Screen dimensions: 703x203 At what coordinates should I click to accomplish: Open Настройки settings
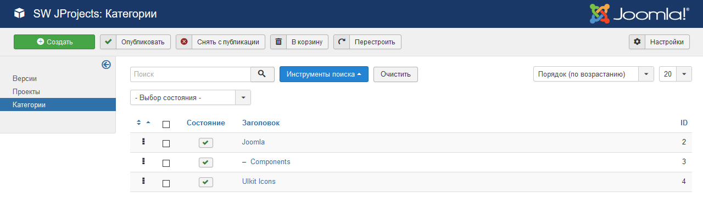[659, 42]
